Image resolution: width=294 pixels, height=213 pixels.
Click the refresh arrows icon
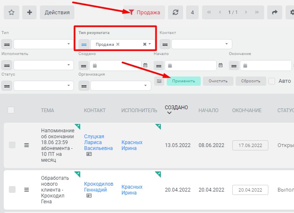(x=176, y=12)
